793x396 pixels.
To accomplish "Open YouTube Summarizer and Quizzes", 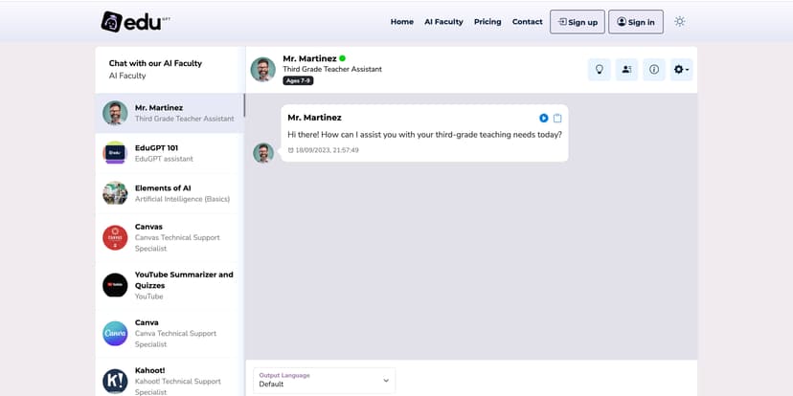I will tap(170, 285).
